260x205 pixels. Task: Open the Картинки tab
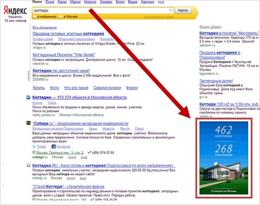coord(147,2)
